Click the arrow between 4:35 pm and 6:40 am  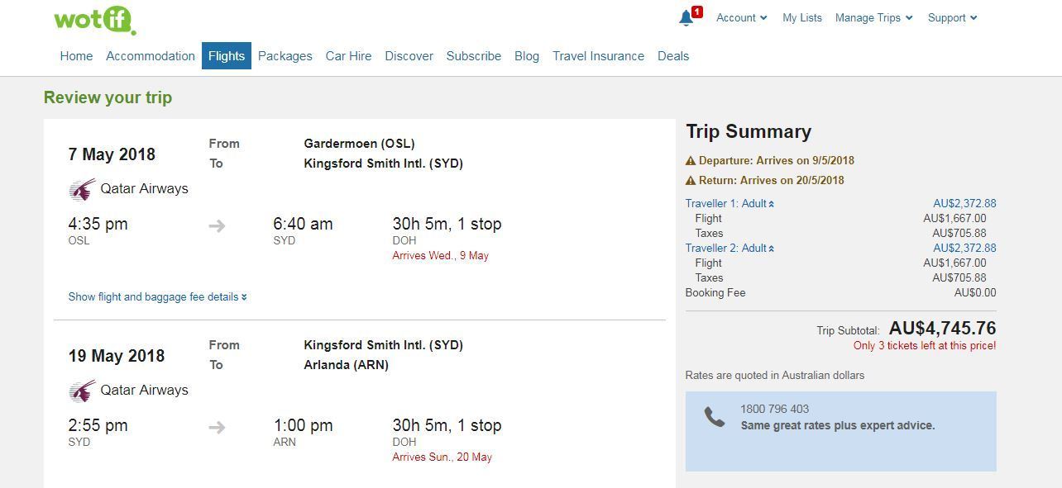217,225
